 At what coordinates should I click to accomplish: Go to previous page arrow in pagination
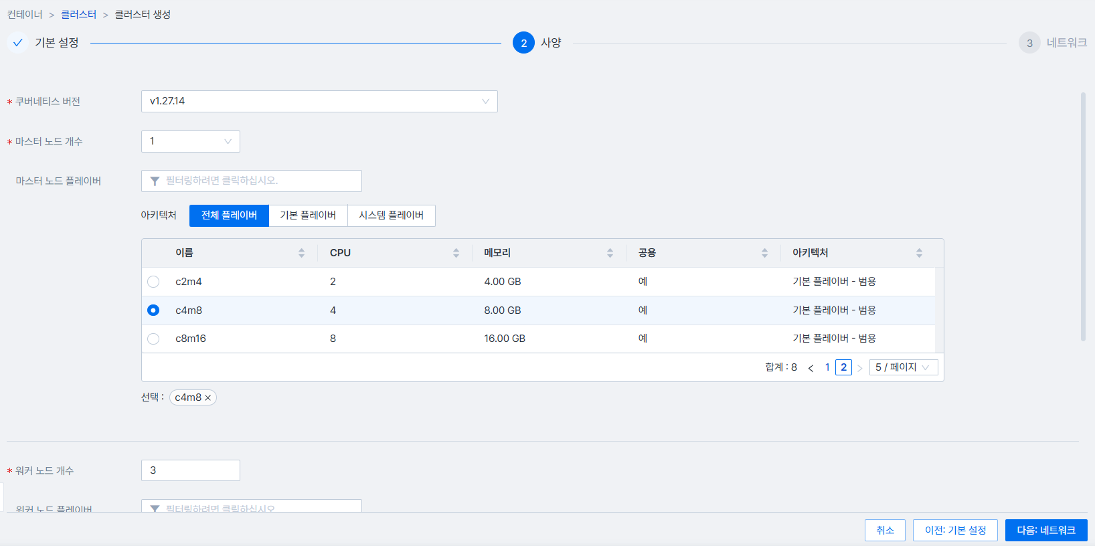click(x=811, y=368)
